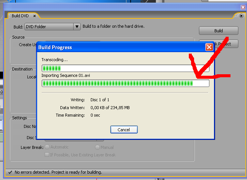
Task: Click the Importing Sequence 01.avi progress bar
Action: [x=125, y=83]
